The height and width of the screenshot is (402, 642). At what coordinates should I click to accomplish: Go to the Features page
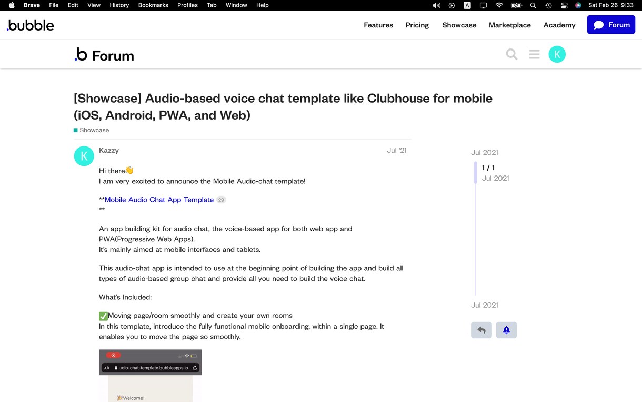point(378,25)
